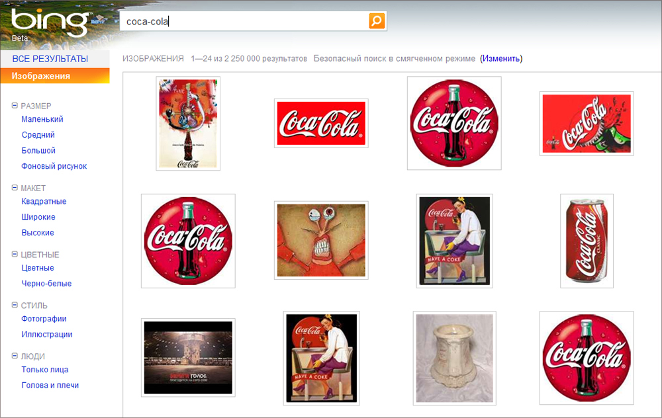Open the red monster cartoon thumbnail

pos(321,241)
